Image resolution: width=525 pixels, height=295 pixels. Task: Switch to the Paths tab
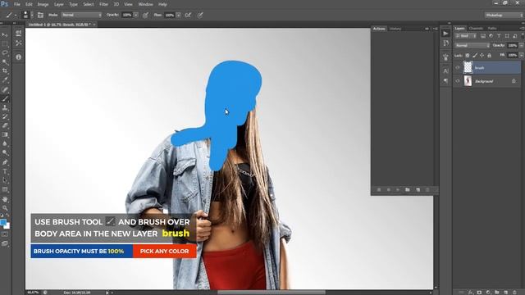492,29
